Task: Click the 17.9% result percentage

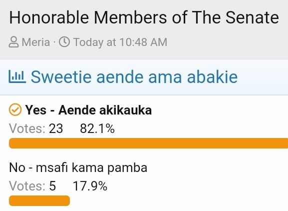Action: point(90,186)
